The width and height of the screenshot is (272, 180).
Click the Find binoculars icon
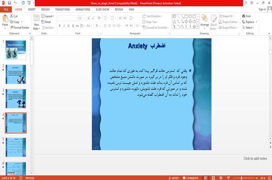[x=244, y=16]
